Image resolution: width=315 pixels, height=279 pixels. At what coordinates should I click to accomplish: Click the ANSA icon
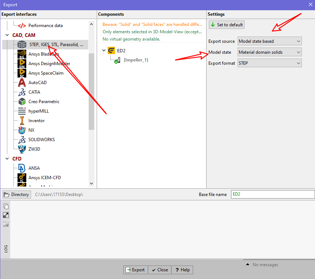(22, 168)
